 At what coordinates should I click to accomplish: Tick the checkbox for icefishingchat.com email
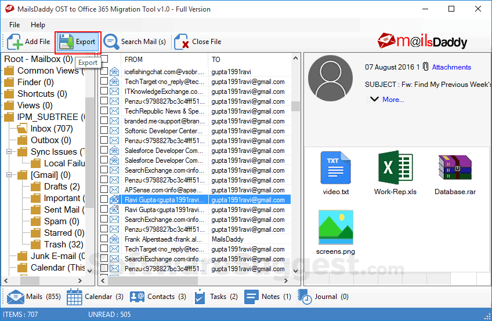click(104, 72)
